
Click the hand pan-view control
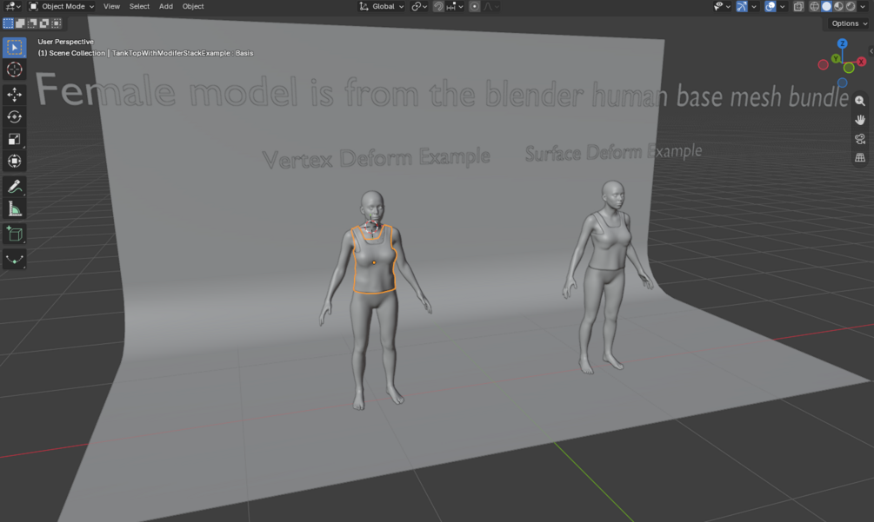tap(860, 120)
